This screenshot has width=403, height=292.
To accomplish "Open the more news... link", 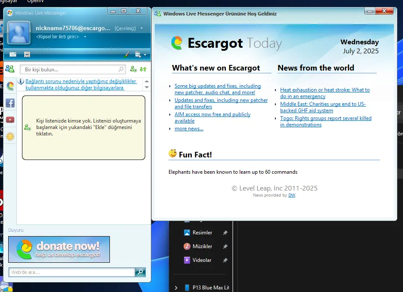I will pos(189,129).
